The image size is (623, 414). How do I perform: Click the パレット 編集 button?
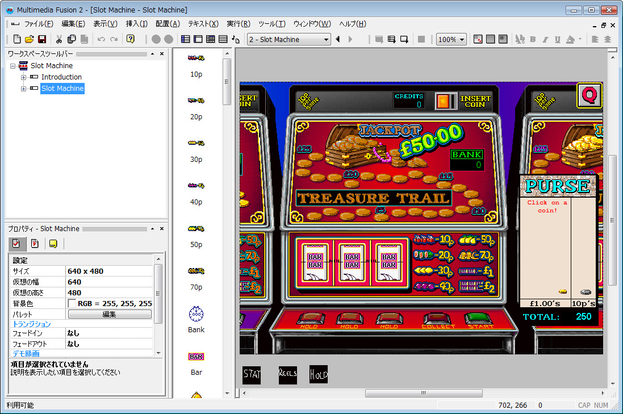110,314
